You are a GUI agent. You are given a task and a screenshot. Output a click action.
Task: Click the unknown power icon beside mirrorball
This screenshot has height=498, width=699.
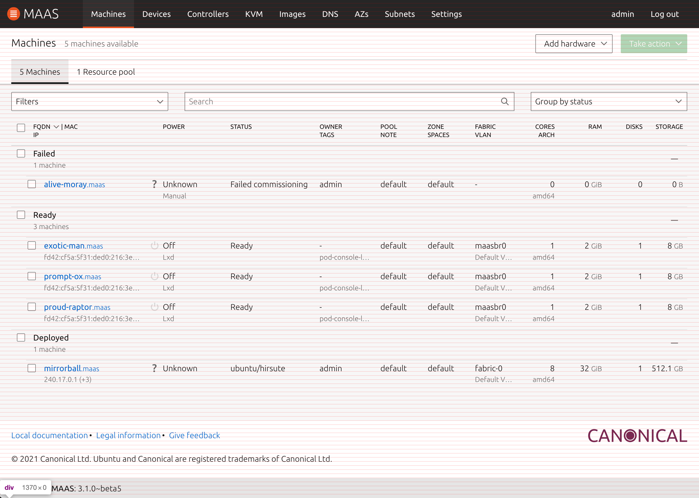point(154,368)
